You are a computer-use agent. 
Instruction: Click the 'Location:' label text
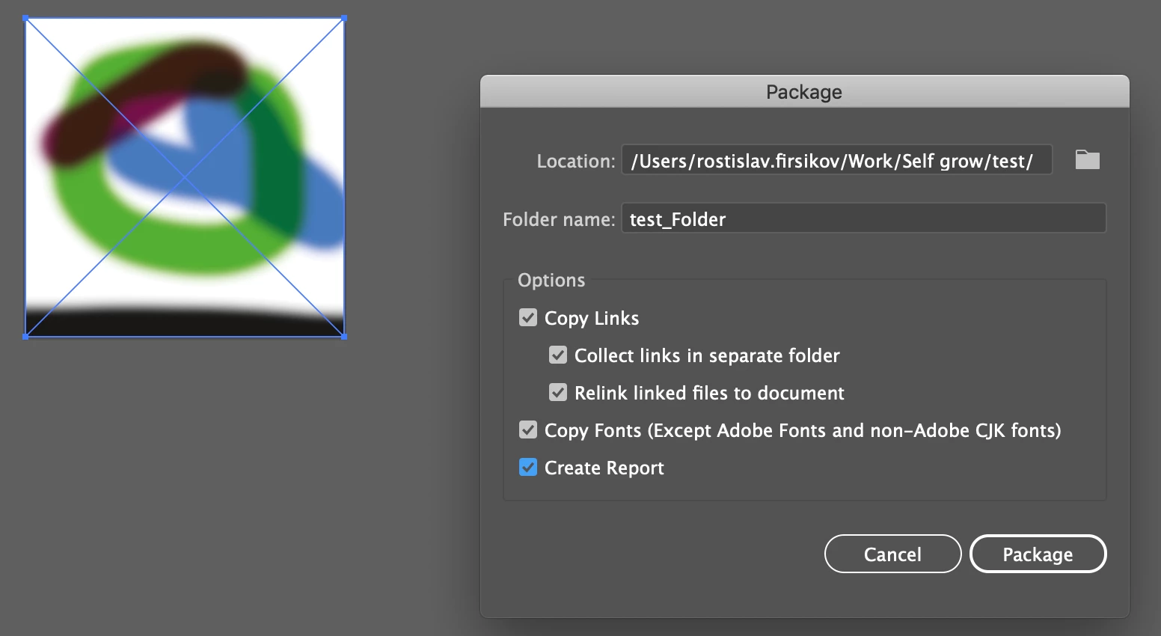[x=575, y=161]
